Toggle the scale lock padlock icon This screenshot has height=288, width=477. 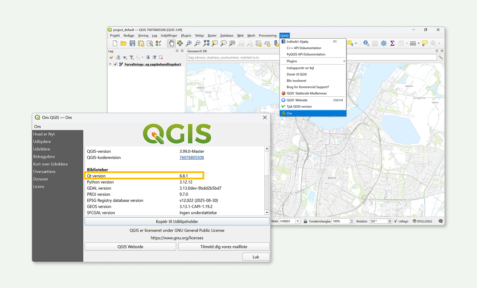click(x=306, y=221)
